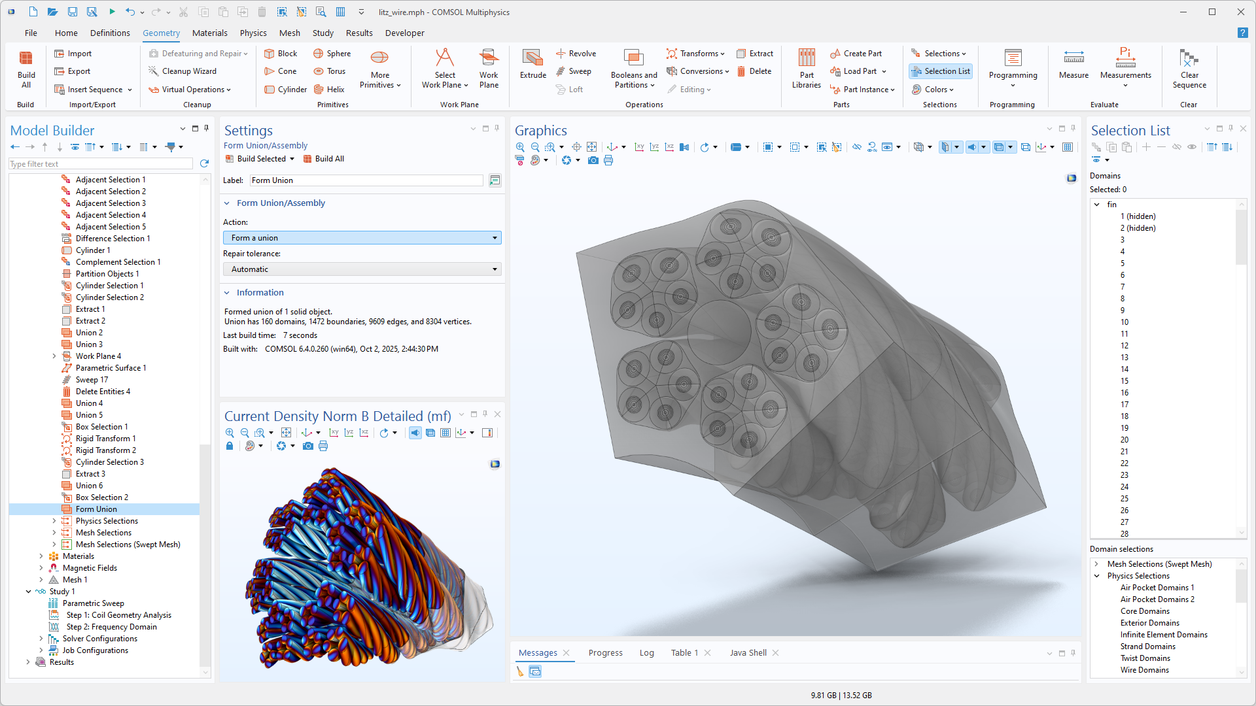Viewport: 1256px width, 706px height.
Task: Open the Physics ribbon tab
Action: (x=253, y=33)
